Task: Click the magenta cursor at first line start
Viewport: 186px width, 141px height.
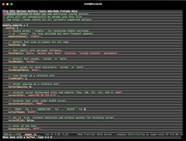Action: click(3, 14)
